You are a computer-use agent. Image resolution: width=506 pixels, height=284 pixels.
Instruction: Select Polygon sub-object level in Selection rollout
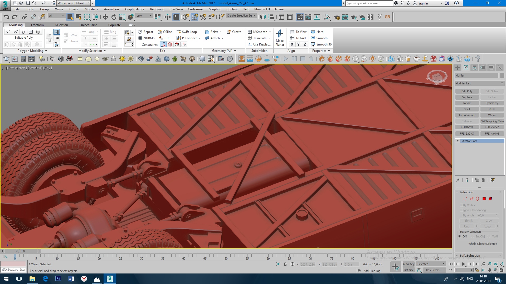484,199
